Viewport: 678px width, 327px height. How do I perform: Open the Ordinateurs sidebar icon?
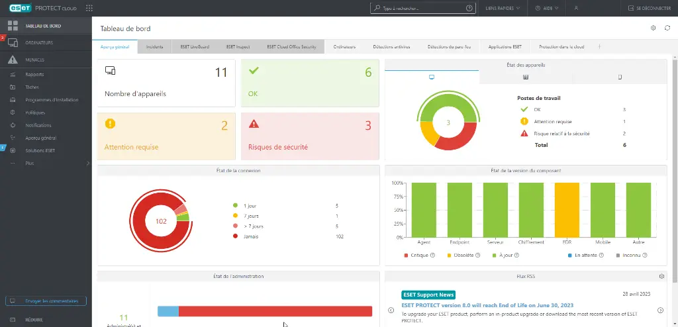pos(13,43)
